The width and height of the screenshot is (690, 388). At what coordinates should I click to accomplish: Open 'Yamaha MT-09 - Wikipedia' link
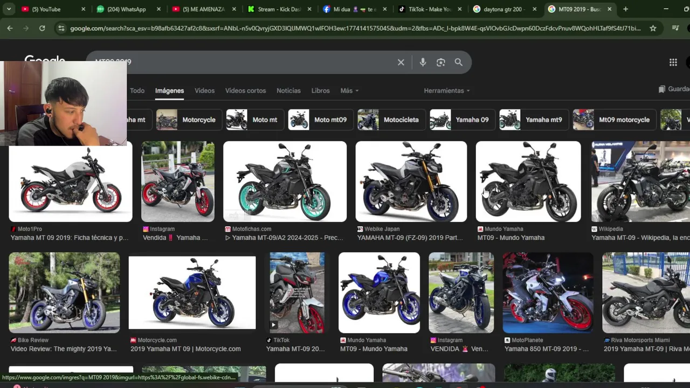pyautogui.click(x=640, y=238)
